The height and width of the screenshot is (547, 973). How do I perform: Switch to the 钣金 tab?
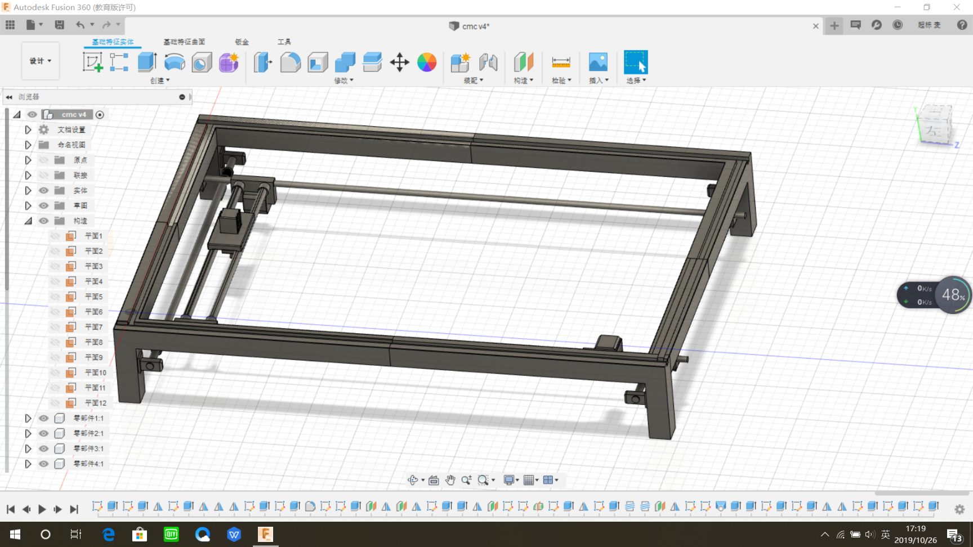(242, 42)
